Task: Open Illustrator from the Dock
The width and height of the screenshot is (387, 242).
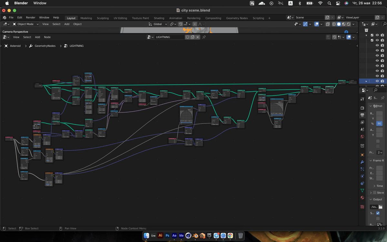Action: (160, 236)
